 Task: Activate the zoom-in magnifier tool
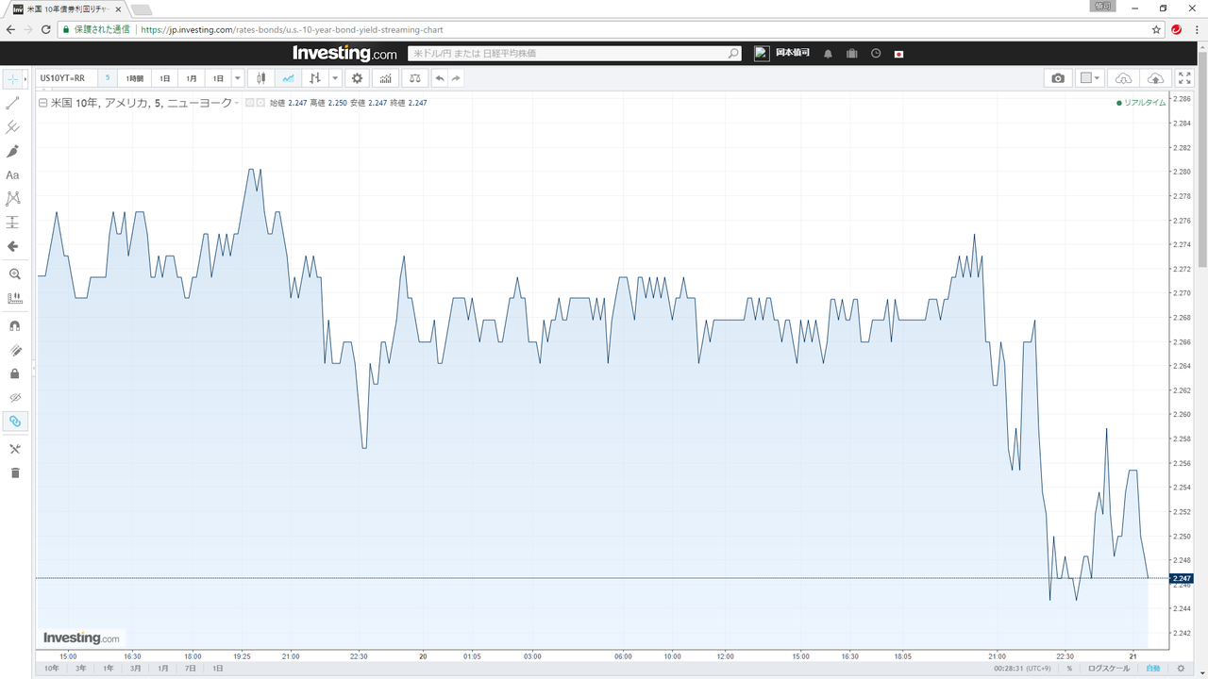[14, 274]
